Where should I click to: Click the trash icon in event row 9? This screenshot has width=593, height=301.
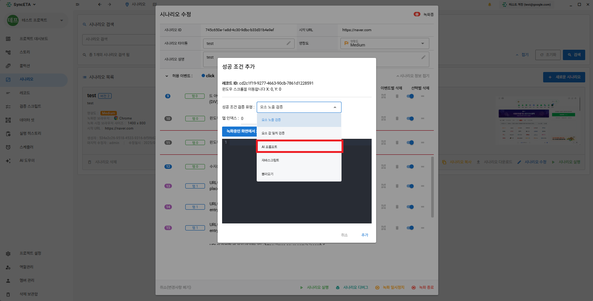click(x=397, y=96)
